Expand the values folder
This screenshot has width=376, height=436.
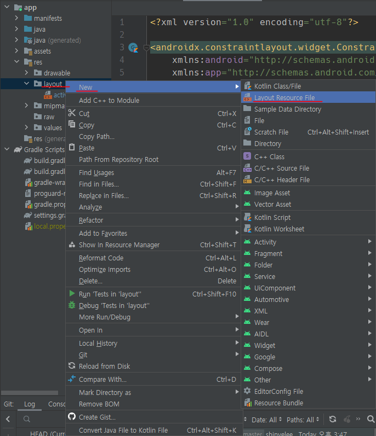coord(26,127)
